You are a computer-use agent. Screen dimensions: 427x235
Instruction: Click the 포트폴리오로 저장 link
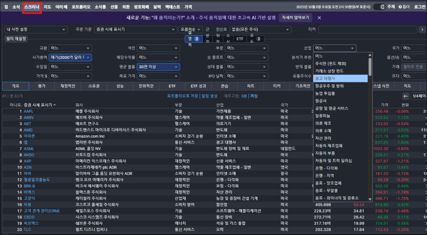tap(183, 96)
